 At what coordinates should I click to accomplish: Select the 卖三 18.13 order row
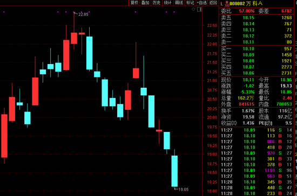tap(256, 30)
